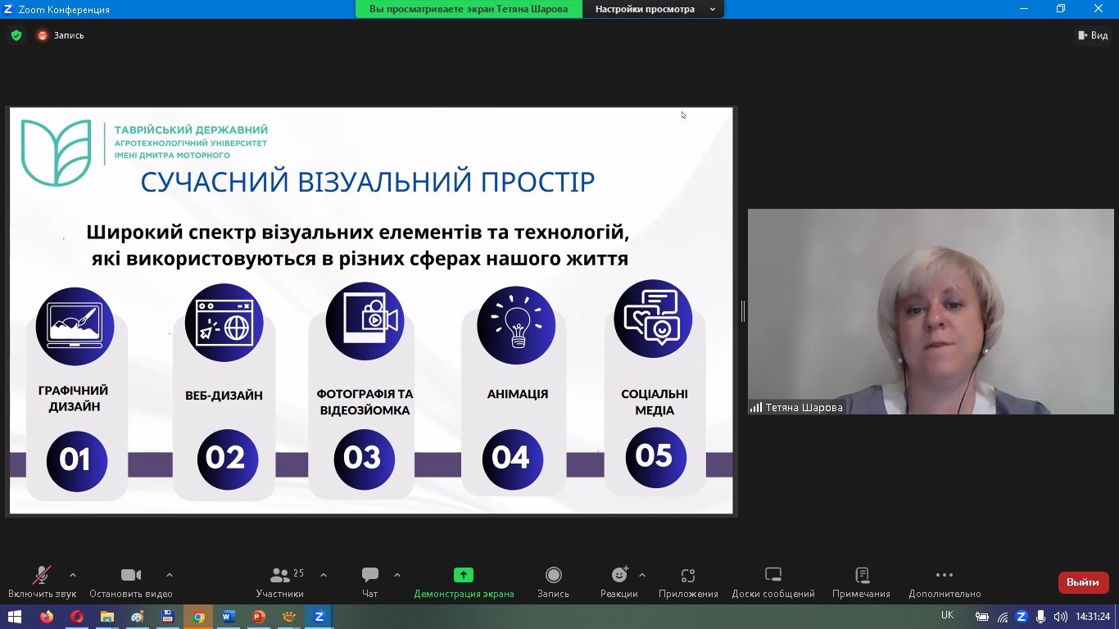Open the Участники participants panel
1119x629 pixels.
click(x=280, y=581)
